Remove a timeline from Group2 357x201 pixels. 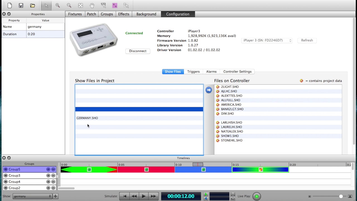[53, 188]
